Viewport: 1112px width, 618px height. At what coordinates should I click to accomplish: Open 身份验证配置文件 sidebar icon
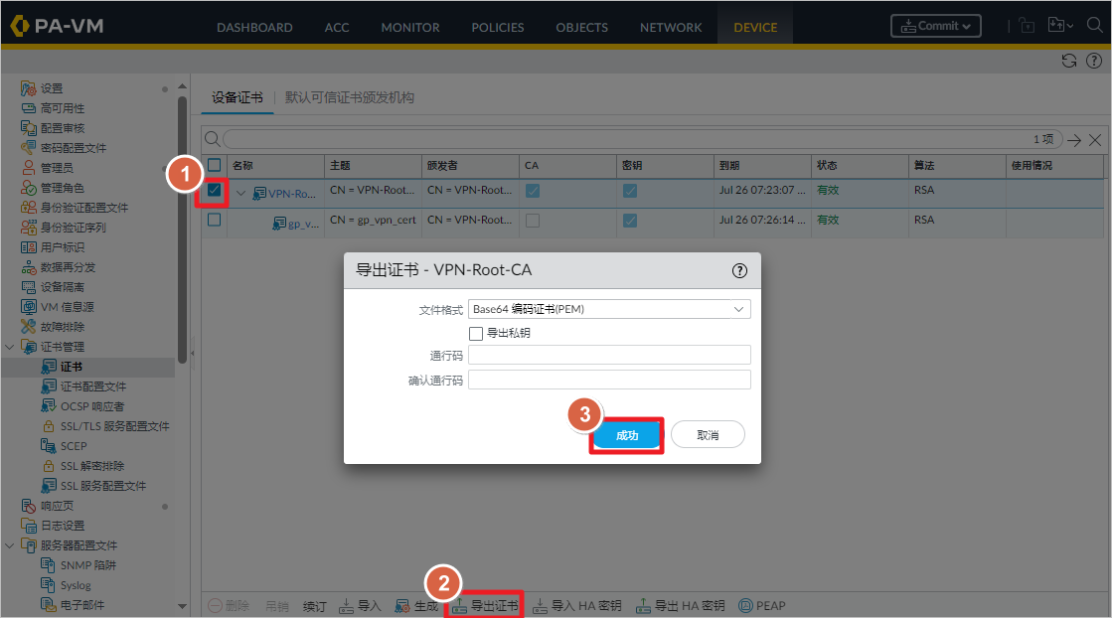(29, 208)
